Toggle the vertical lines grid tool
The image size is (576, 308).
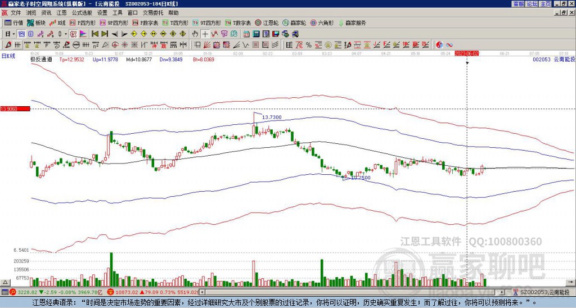click(17, 45)
